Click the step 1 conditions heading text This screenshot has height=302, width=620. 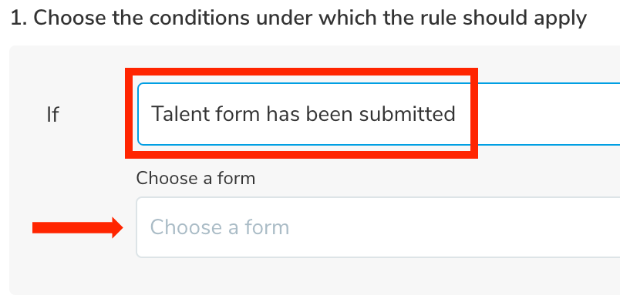pos(298,18)
